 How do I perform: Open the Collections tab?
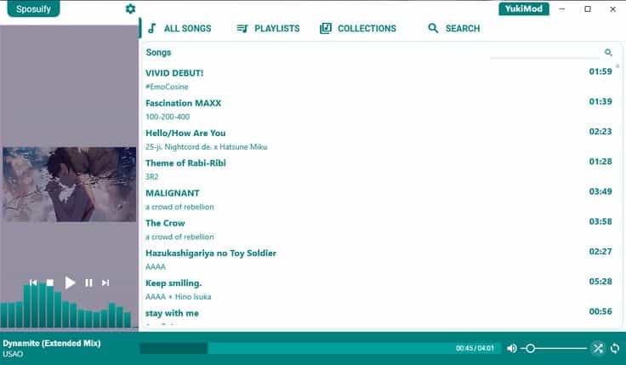358,28
